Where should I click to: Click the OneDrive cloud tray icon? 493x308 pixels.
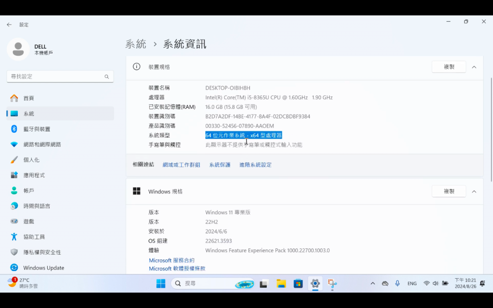coord(385,283)
